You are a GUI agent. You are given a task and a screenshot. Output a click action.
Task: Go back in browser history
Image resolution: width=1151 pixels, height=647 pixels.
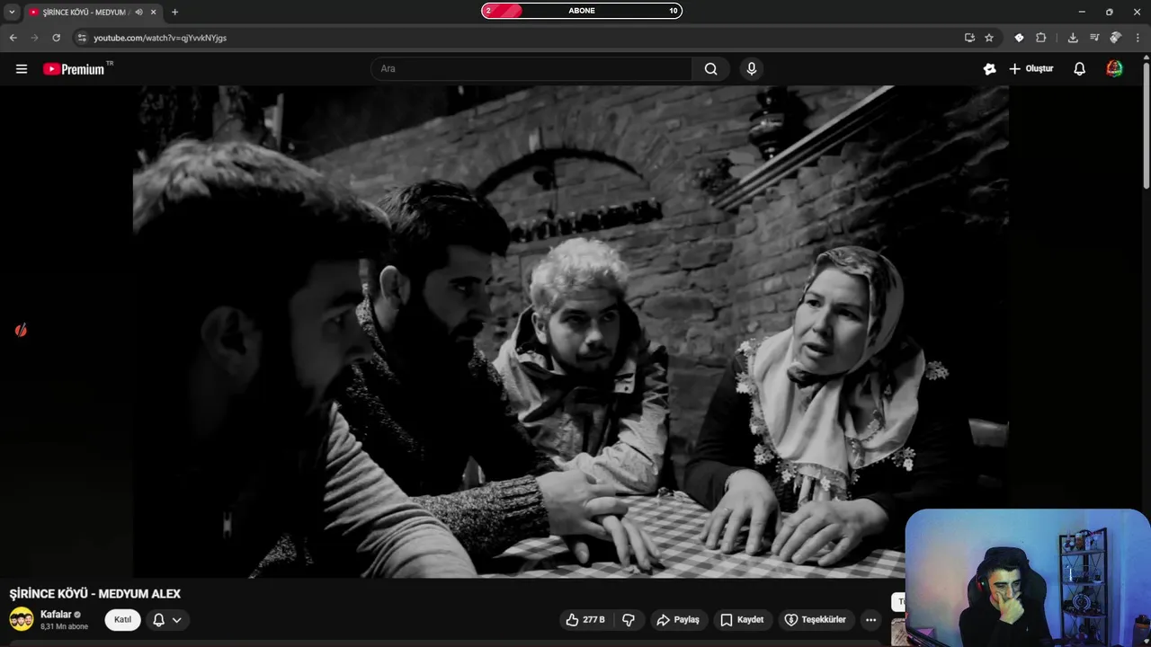[13, 38]
